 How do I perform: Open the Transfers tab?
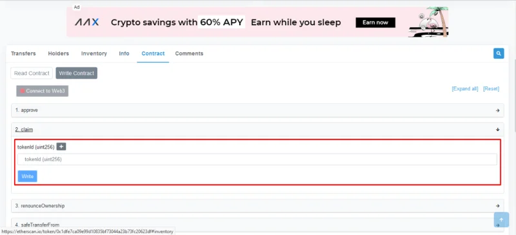(23, 54)
